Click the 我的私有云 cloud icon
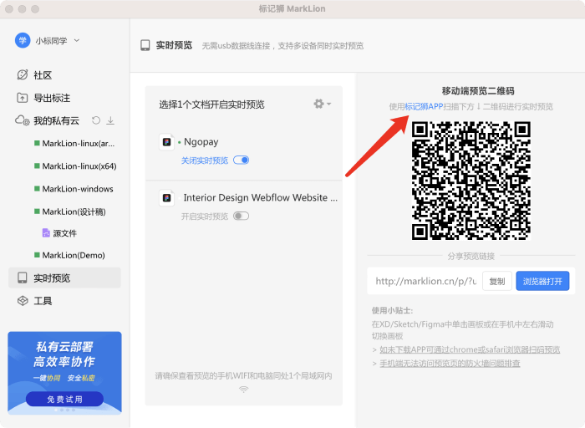This screenshot has width=585, height=428. coord(23,120)
